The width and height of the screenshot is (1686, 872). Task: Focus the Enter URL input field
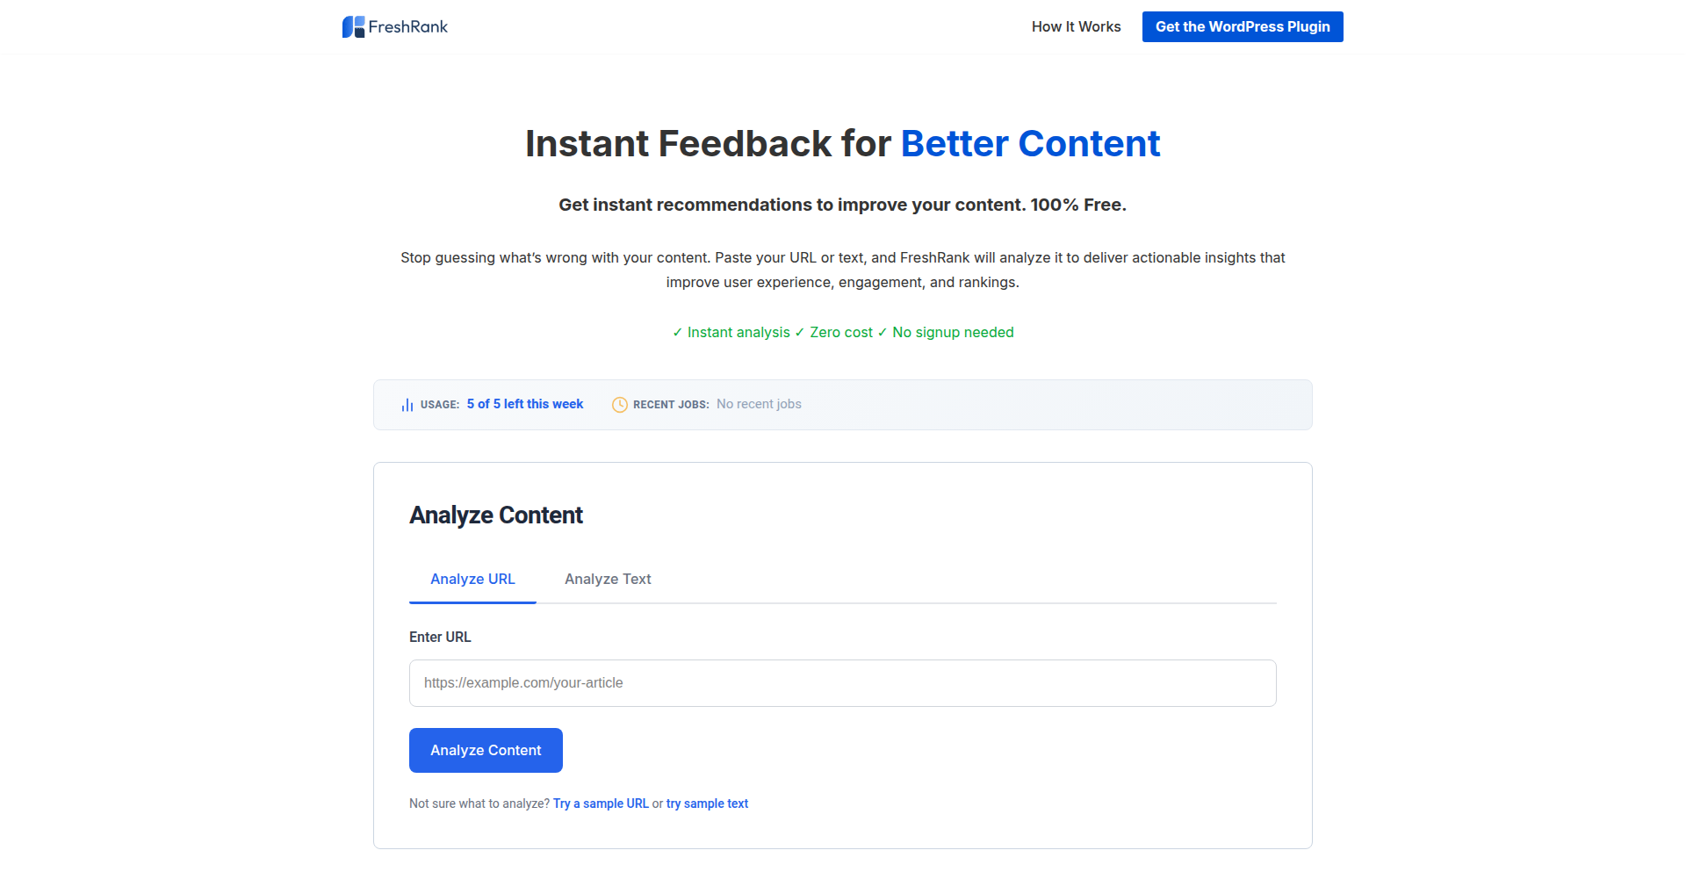tap(842, 683)
